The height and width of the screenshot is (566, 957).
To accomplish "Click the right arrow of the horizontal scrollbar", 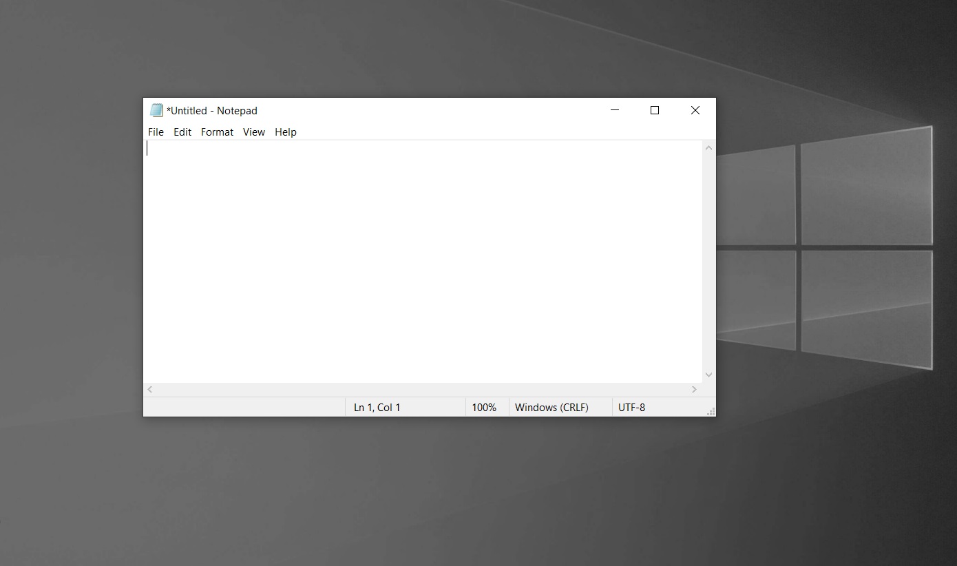I will click(694, 389).
